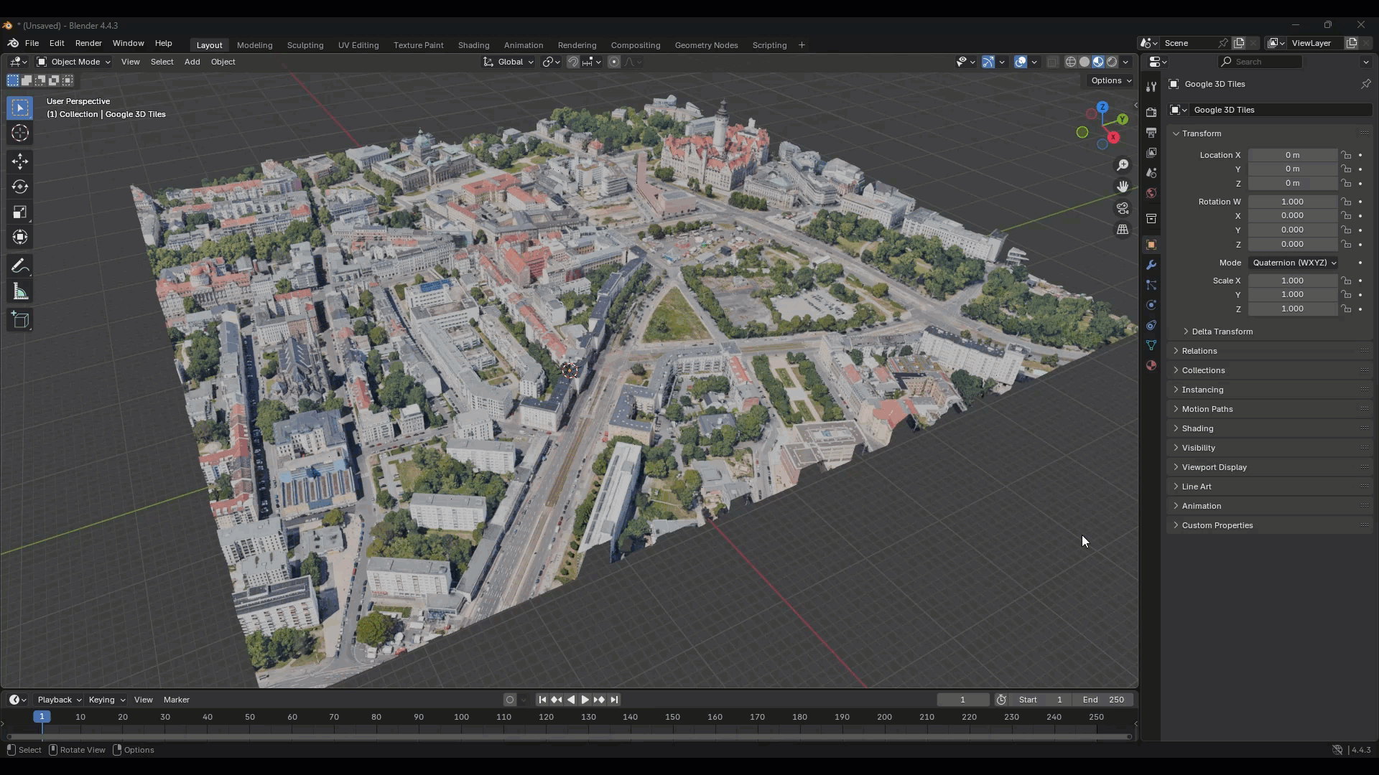Activate the Transform tool
The width and height of the screenshot is (1379, 775).
[20, 238]
